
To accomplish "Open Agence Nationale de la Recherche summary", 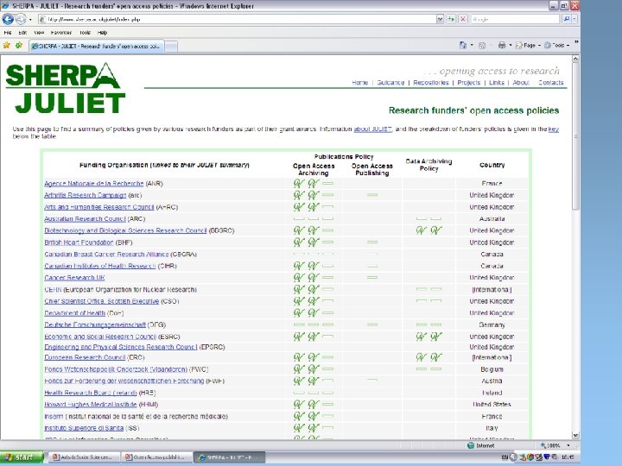I will pos(93,184).
